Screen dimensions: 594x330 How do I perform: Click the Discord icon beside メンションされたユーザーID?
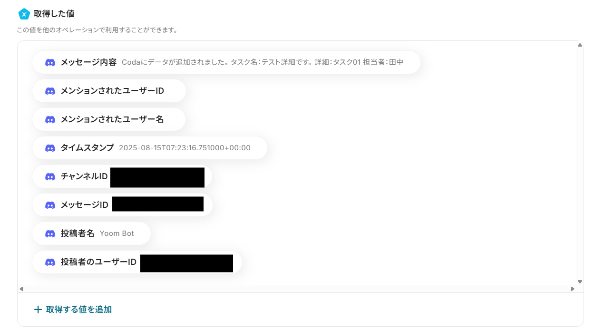pos(50,91)
